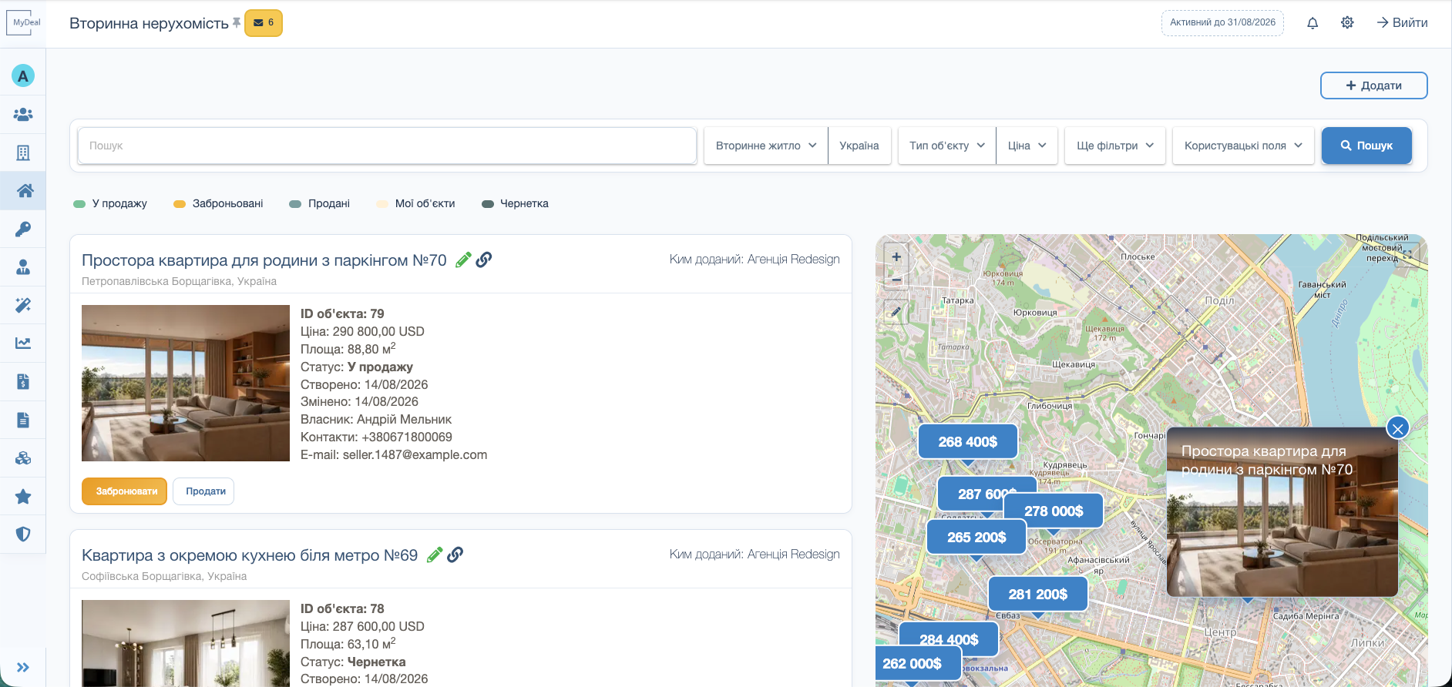Toggle 'Чернетка' status filter
The width and height of the screenshot is (1452, 687).
click(x=515, y=204)
